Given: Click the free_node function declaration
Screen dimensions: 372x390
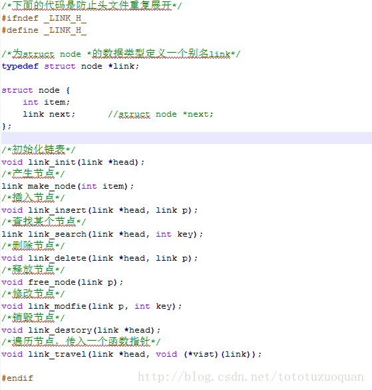Looking at the screenshot, I should (x=63, y=282).
